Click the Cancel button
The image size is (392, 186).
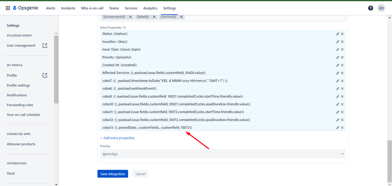point(141,174)
